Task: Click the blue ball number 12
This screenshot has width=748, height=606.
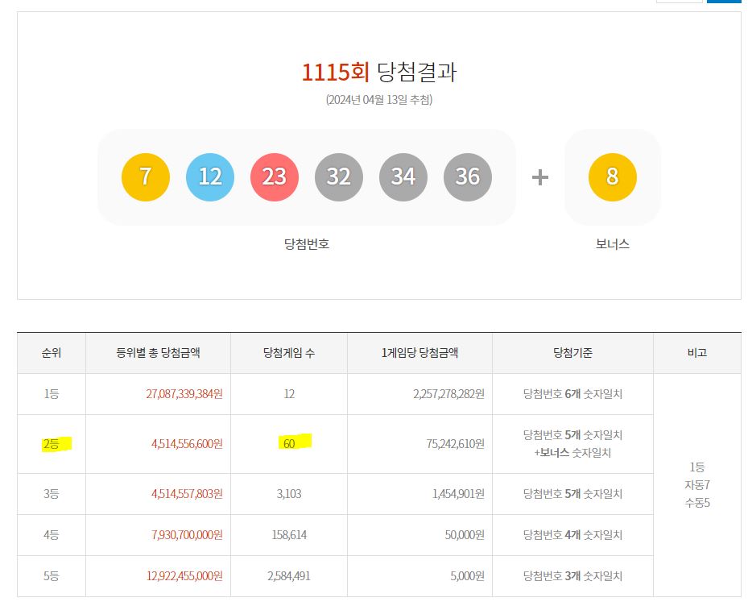Action: point(209,176)
